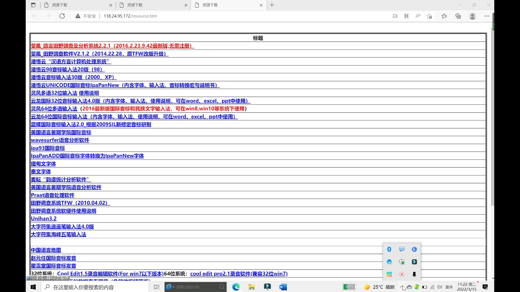
Task: Open Windows Security shield tray icon
Action: [402, 262]
